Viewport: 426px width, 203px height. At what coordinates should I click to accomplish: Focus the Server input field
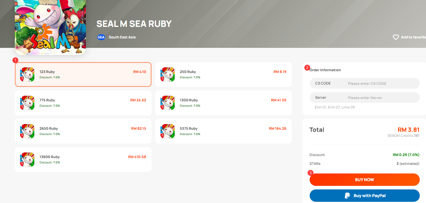pyautogui.click(x=365, y=98)
